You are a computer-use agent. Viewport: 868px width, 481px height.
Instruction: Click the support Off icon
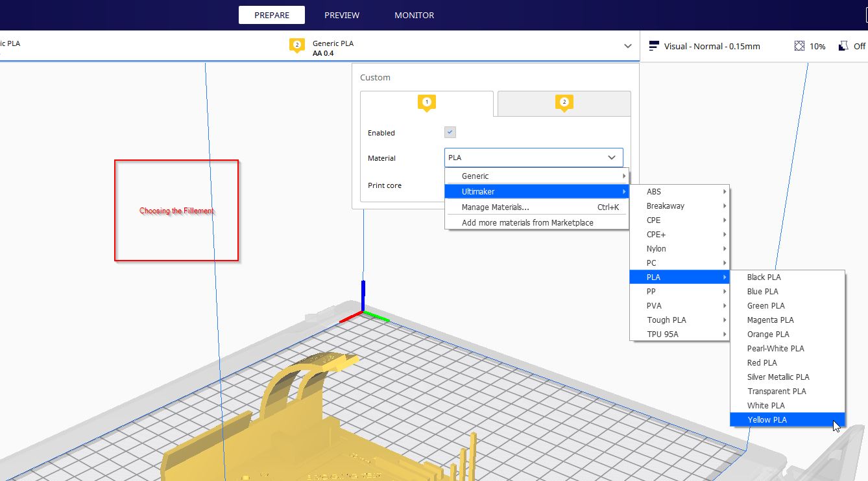843,46
